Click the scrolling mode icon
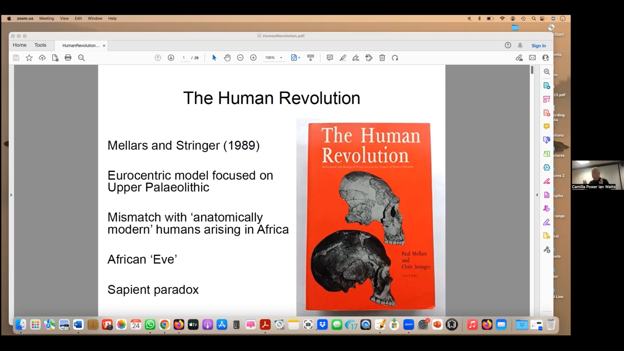Viewport: 624px width, 351px height. [x=310, y=58]
